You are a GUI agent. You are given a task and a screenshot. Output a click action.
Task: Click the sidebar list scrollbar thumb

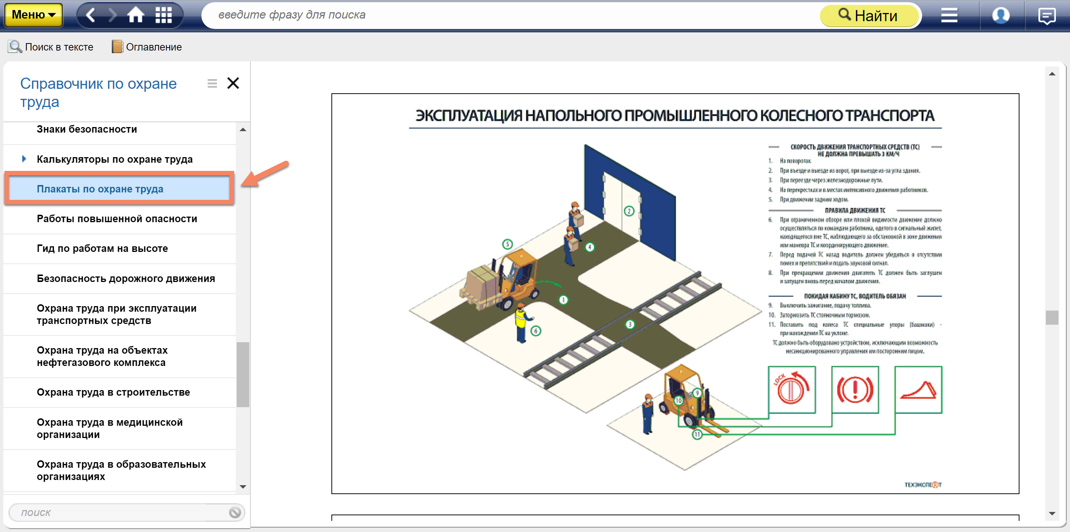[x=243, y=374]
